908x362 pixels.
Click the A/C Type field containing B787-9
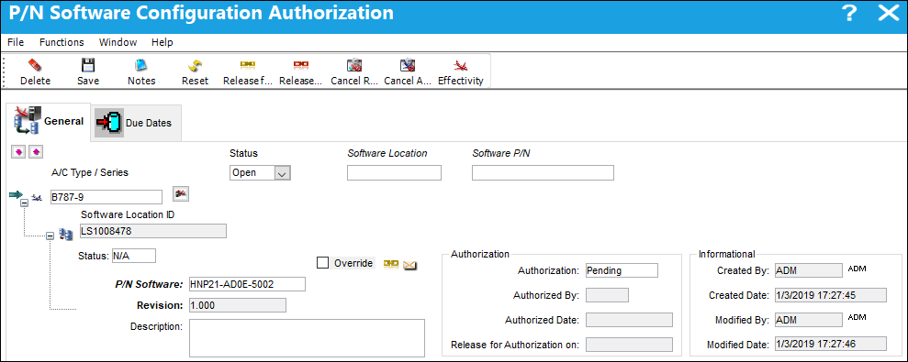106,197
